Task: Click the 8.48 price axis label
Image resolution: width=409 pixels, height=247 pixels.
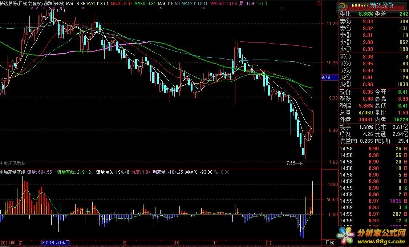Action: point(333,130)
